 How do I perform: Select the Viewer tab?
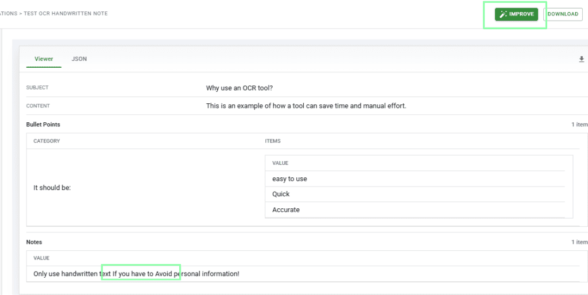tap(44, 59)
